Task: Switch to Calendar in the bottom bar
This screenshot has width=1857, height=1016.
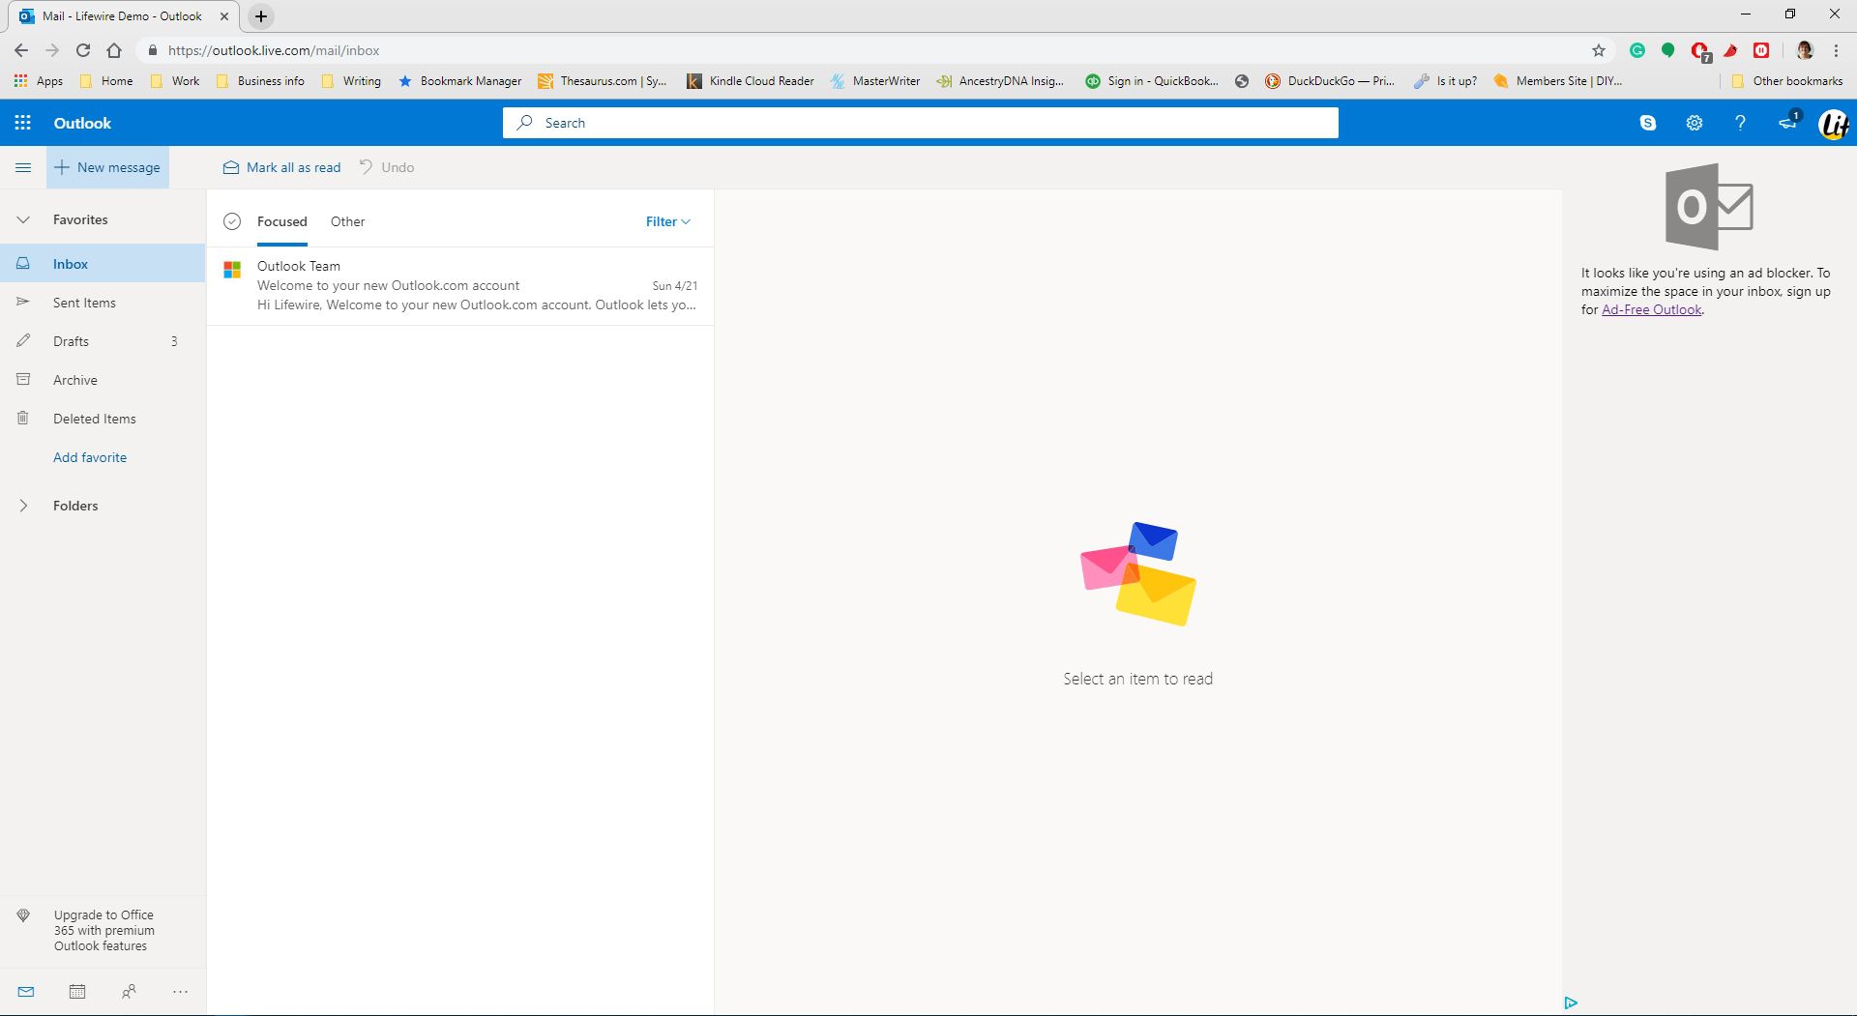Action: click(x=77, y=992)
